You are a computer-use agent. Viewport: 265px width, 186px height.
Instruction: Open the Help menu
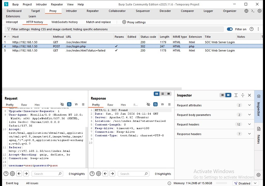[81, 4]
